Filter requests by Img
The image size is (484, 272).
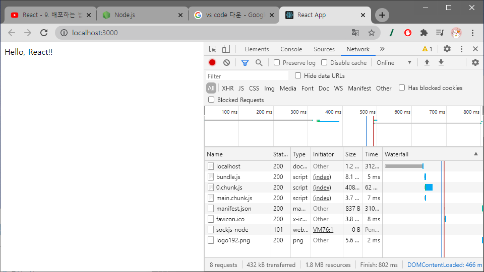tap(269, 88)
